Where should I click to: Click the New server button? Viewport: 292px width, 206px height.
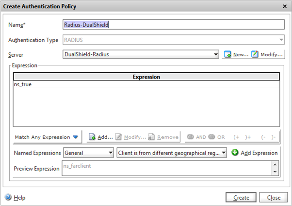(236, 55)
